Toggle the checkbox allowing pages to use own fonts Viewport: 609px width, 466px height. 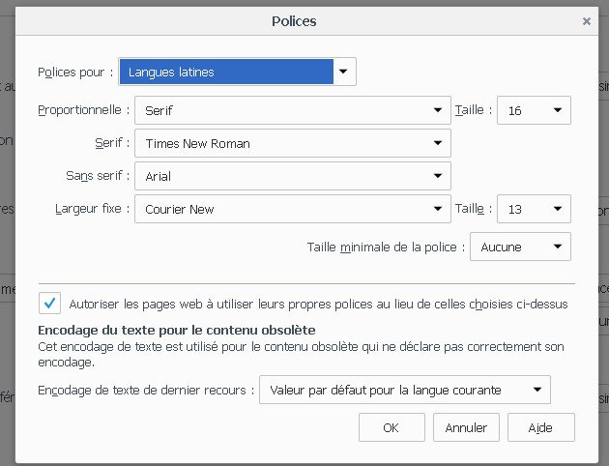(x=49, y=303)
